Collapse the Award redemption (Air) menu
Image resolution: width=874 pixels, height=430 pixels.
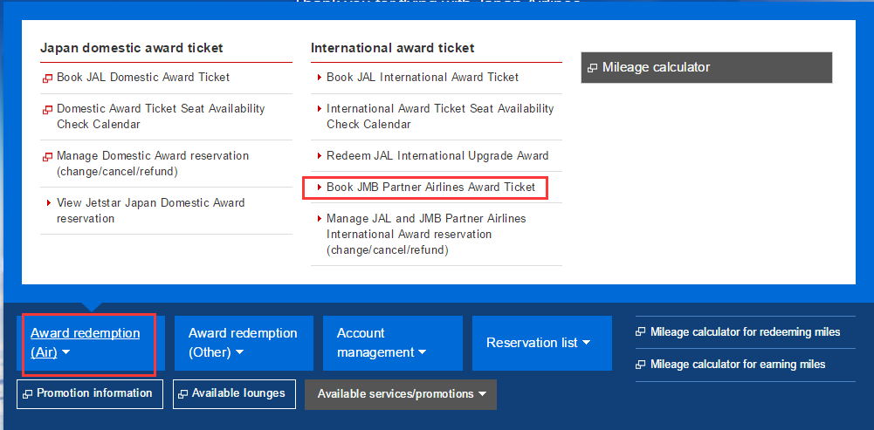click(89, 344)
